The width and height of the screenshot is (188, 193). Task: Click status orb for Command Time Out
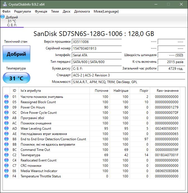(x=6, y=149)
